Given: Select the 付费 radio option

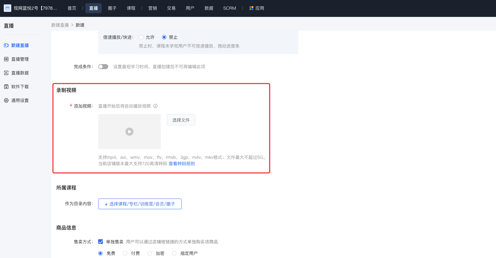Looking at the screenshot, I should (125, 253).
